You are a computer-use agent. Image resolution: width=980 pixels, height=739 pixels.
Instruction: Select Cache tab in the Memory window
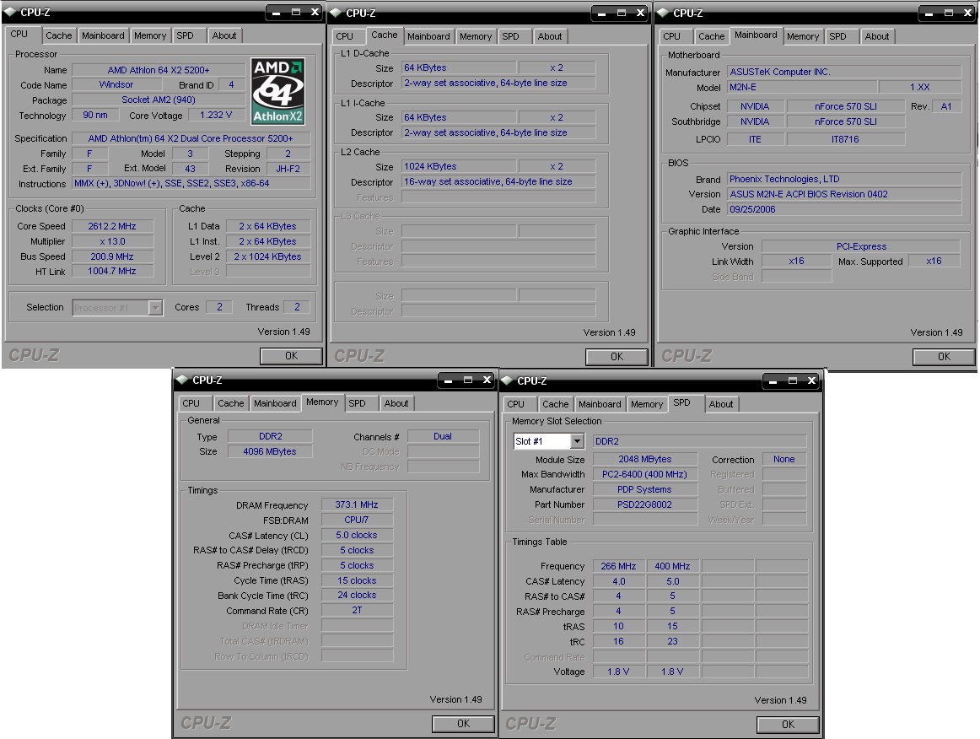pos(230,403)
